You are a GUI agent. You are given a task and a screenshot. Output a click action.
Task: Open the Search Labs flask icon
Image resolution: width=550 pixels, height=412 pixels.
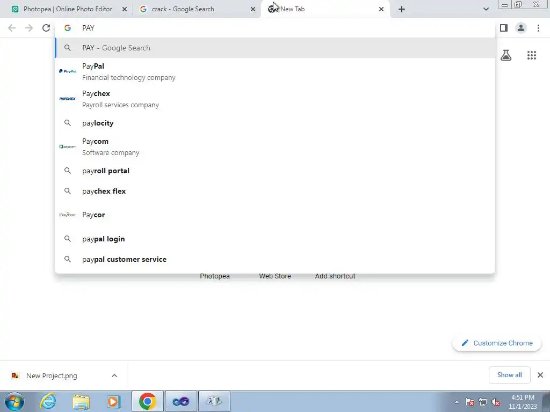coord(506,55)
